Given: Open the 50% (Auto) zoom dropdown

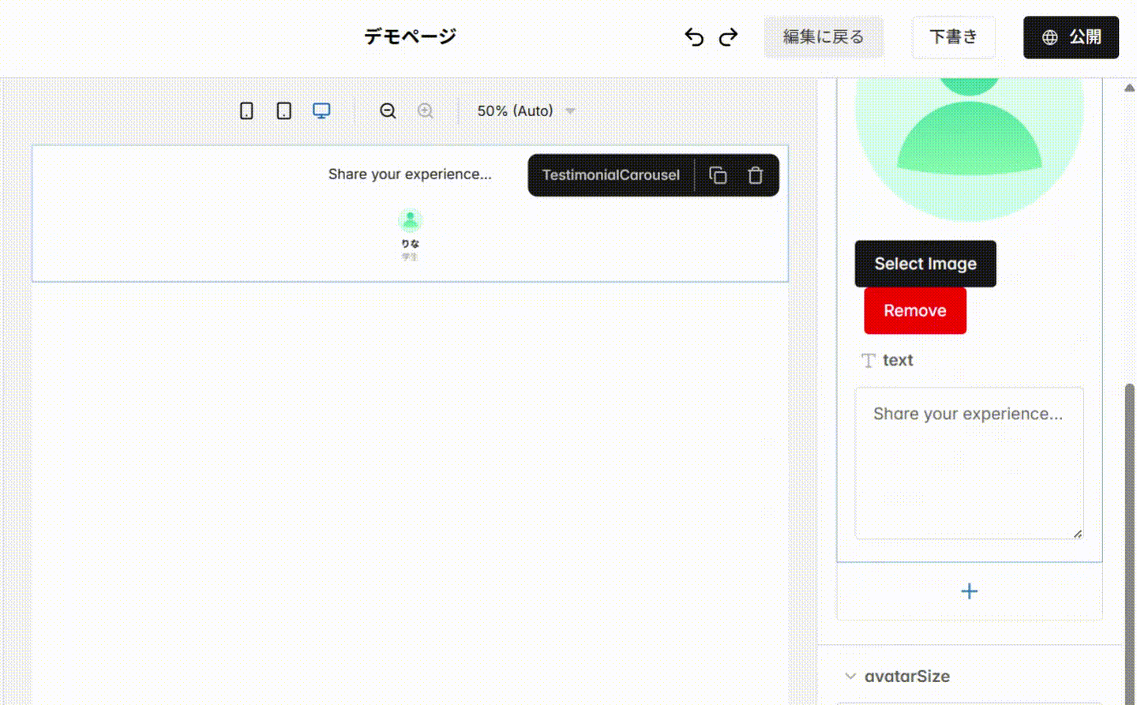Looking at the screenshot, I should coord(524,111).
